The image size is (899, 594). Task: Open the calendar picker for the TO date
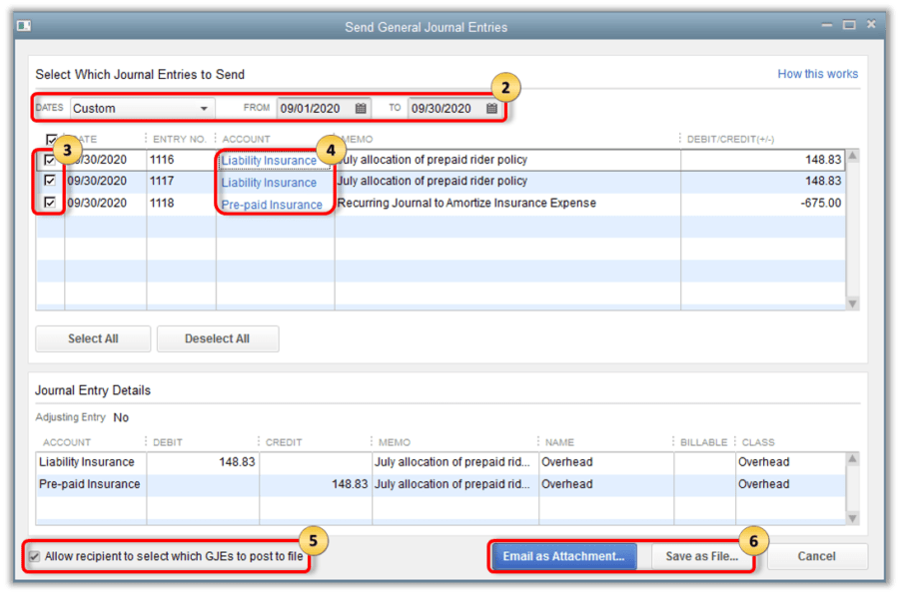pos(490,108)
